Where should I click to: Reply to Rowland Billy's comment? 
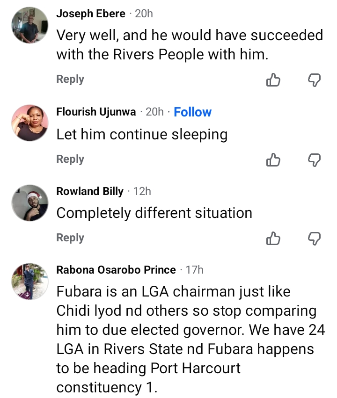(70, 238)
